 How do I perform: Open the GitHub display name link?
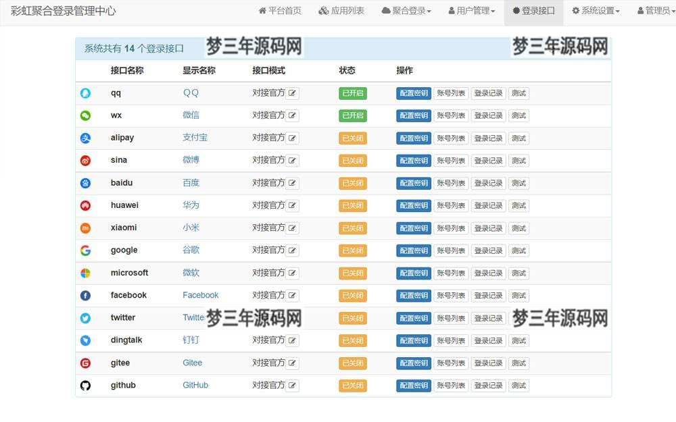tap(195, 385)
